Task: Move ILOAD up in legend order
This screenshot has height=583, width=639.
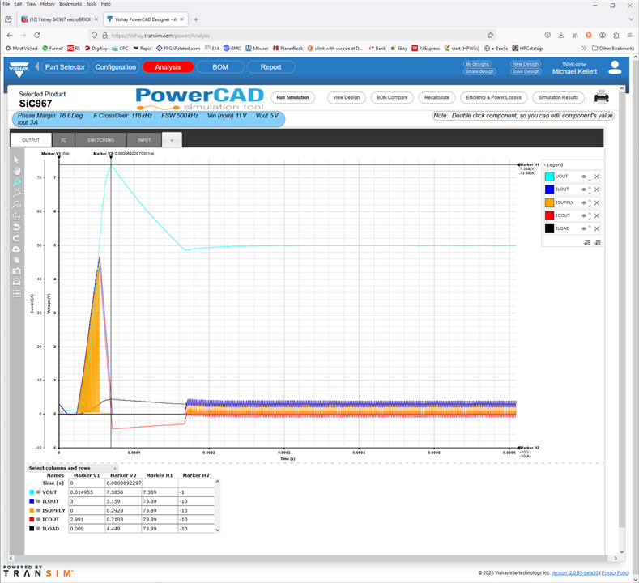Action: pyautogui.click(x=590, y=227)
